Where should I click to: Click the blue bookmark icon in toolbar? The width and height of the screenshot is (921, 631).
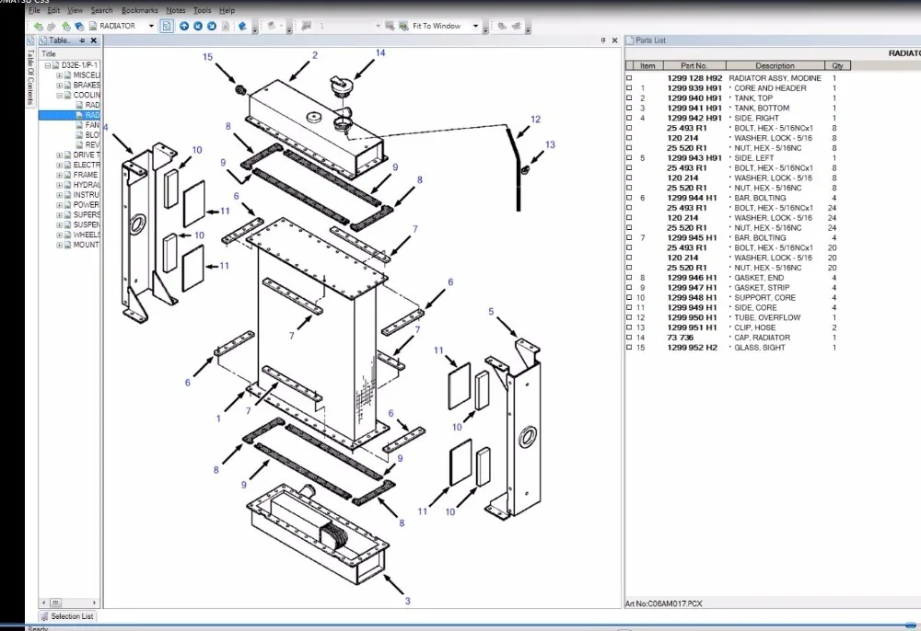pos(242,26)
